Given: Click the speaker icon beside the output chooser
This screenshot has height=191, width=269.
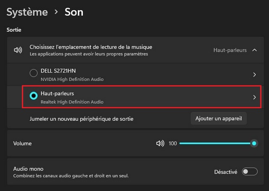Looking at the screenshot, I should pyautogui.click(x=18, y=50).
